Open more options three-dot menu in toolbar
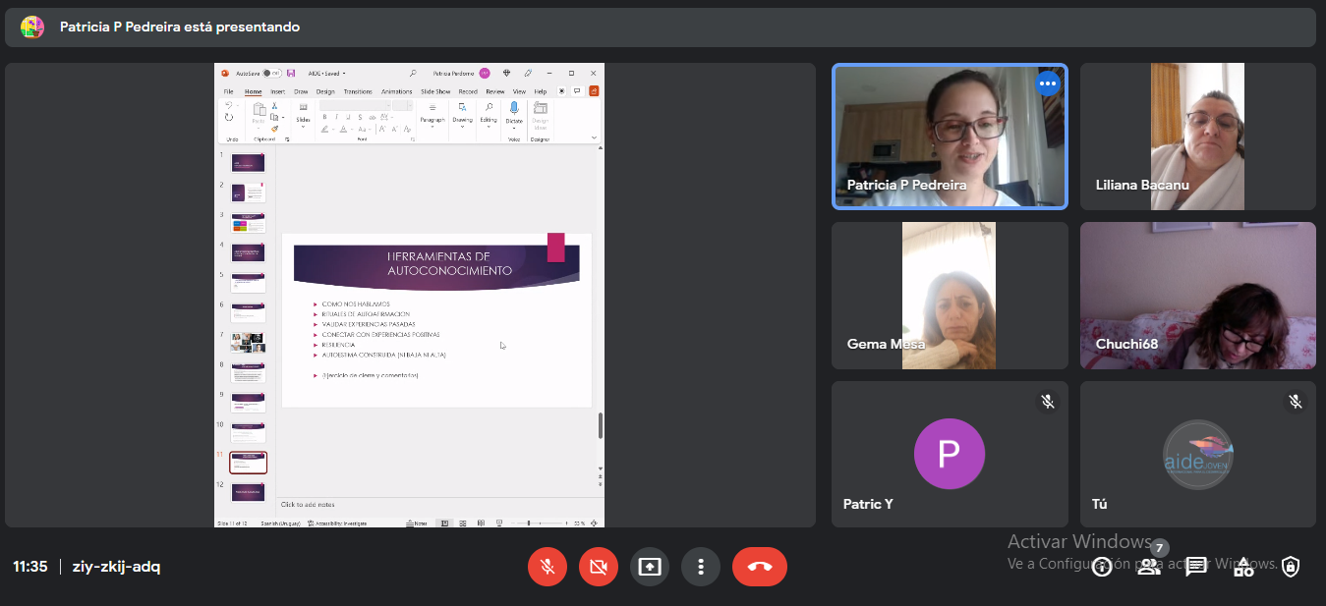The image size is (1326, 606). click(701, 567)
